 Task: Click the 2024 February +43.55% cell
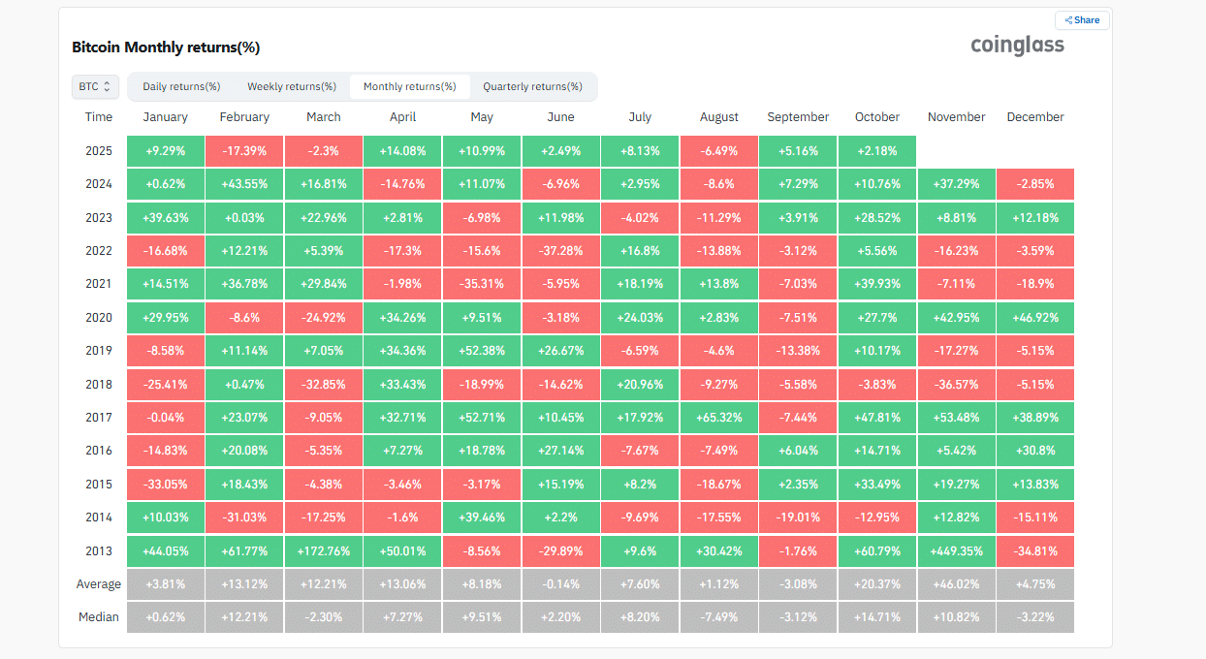coord(244,184)
